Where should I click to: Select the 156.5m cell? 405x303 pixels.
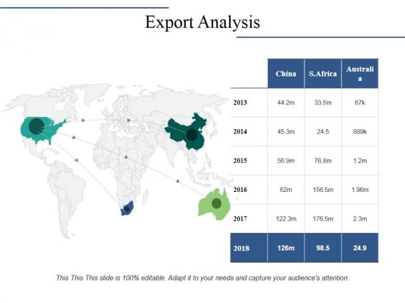pos(323,190)
